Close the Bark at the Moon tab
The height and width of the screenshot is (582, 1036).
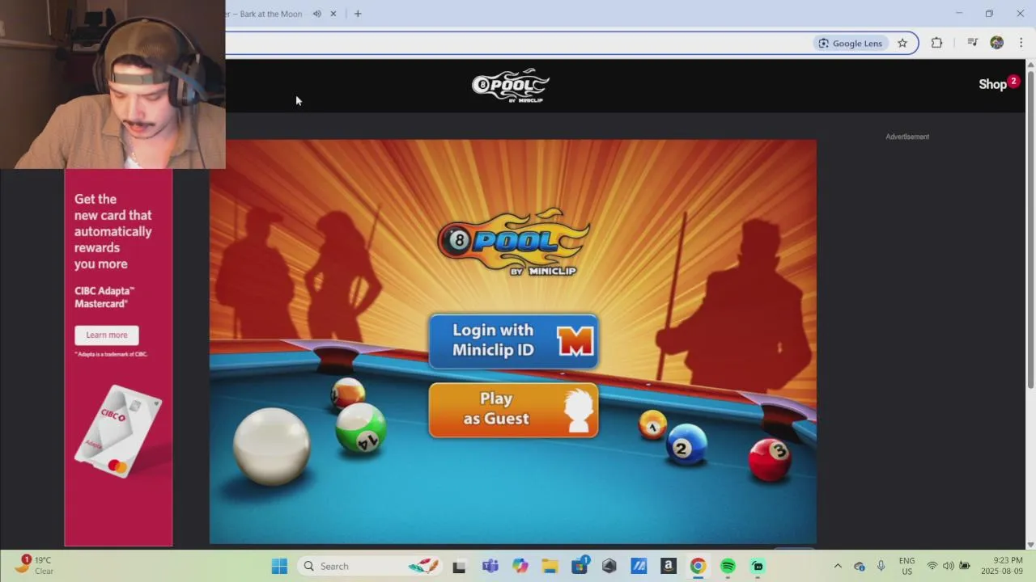click(333, 14)
